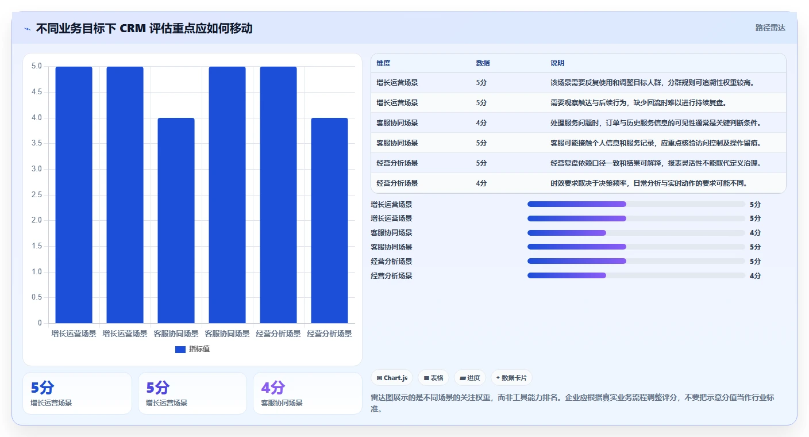This screenshot has height=437, width=809.
Task: Click the 1.5 y-axis tick label
Action: (37, 246)
